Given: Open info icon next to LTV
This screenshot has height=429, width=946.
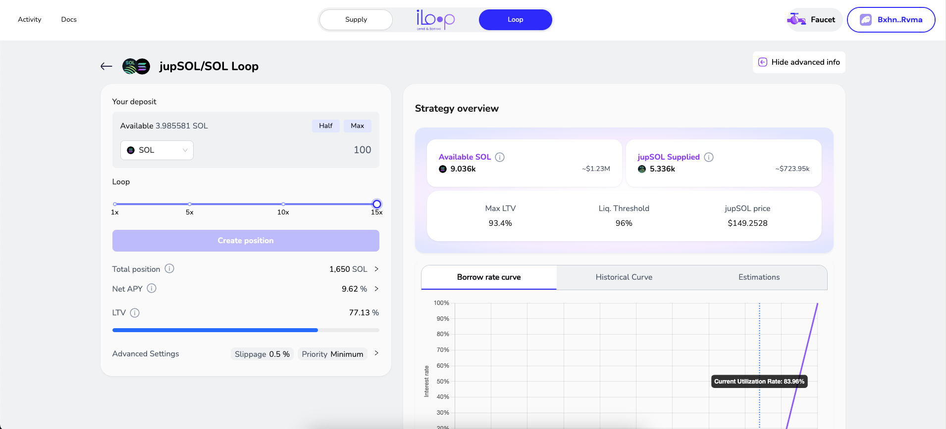Looking at the screenshot, I should (x=135, y=313).
